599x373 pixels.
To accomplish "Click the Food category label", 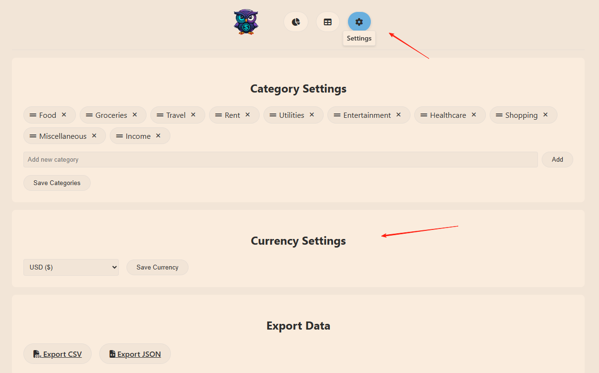I will [x=48, y=115].
